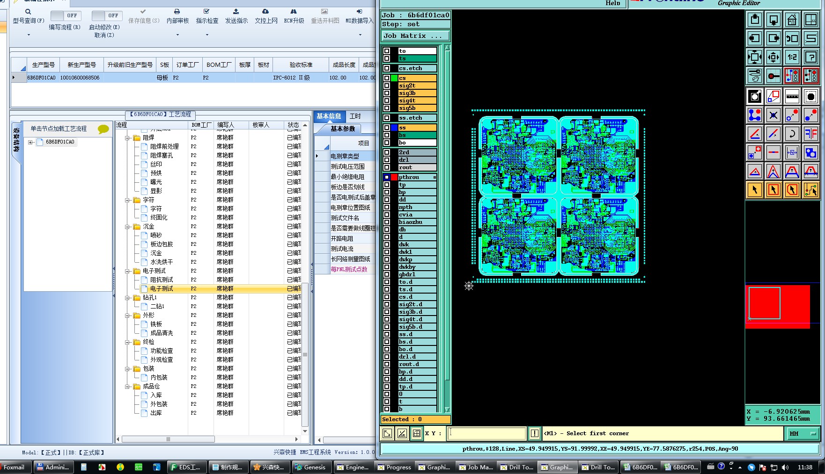Expand the 6B6DF01CA0 tree node
The width and height of the screenshot is (825, 474).
point(31,142)
